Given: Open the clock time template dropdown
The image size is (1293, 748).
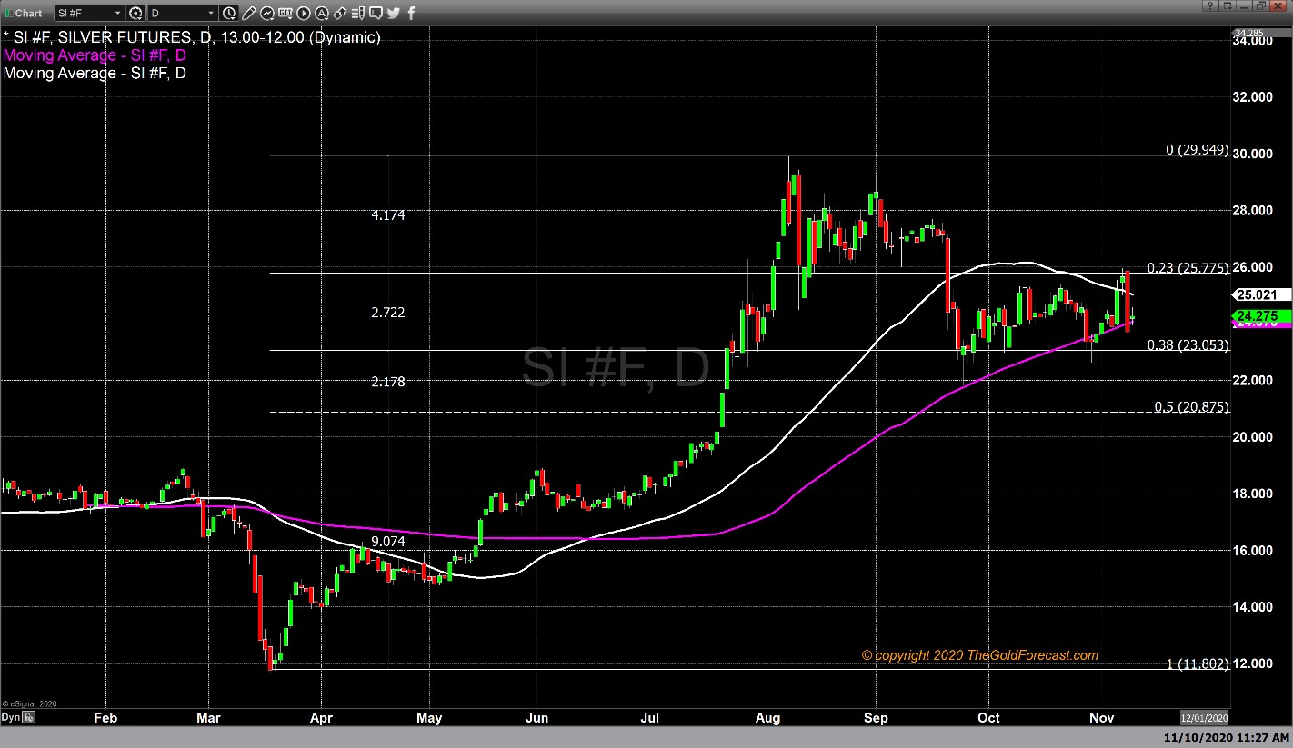Looking at the screenshot, I should [230, 13].
